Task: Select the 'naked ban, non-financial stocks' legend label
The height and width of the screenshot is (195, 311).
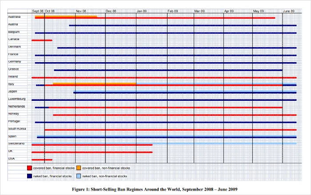Action: coord(104,176)
